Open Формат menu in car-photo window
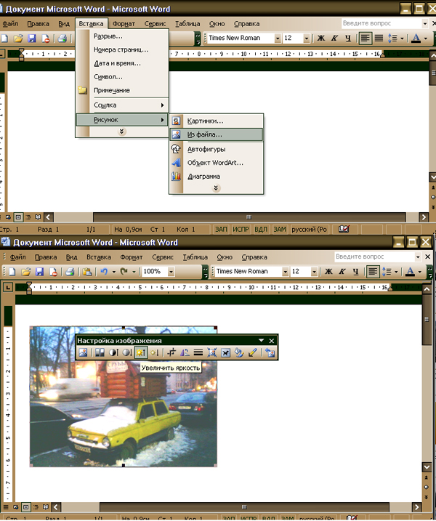The height and width of the screenshot is (521, 436). [x=132, y=257]
